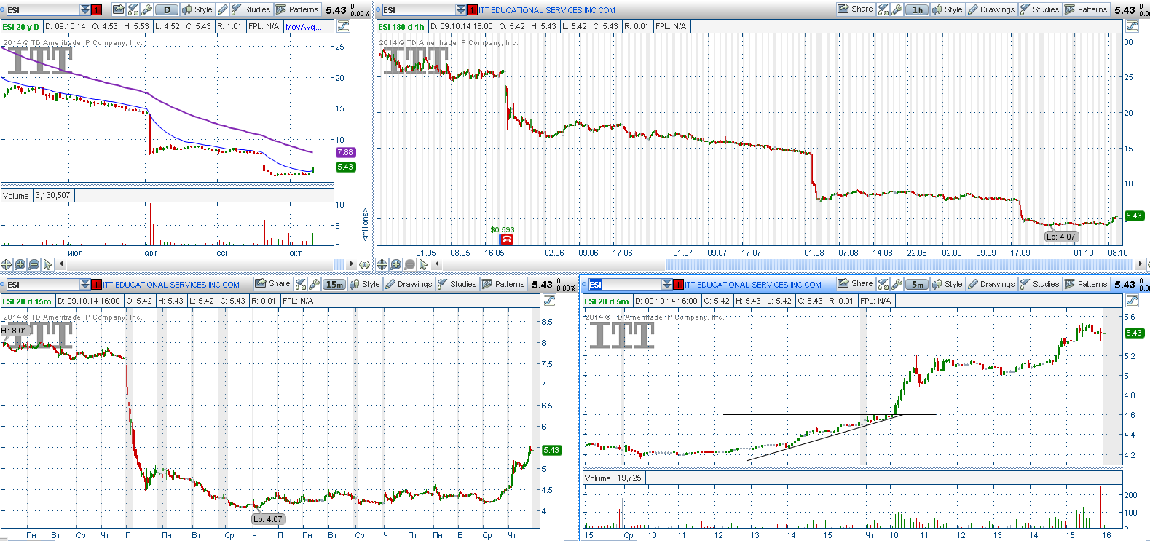1150x541 pixels.
Task: Toggle the axis scale icon on the 1h chart
Action: click(1132, 26)
